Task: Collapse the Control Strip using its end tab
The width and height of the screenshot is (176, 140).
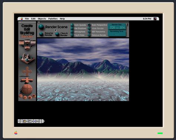Action: coord(43,121)
